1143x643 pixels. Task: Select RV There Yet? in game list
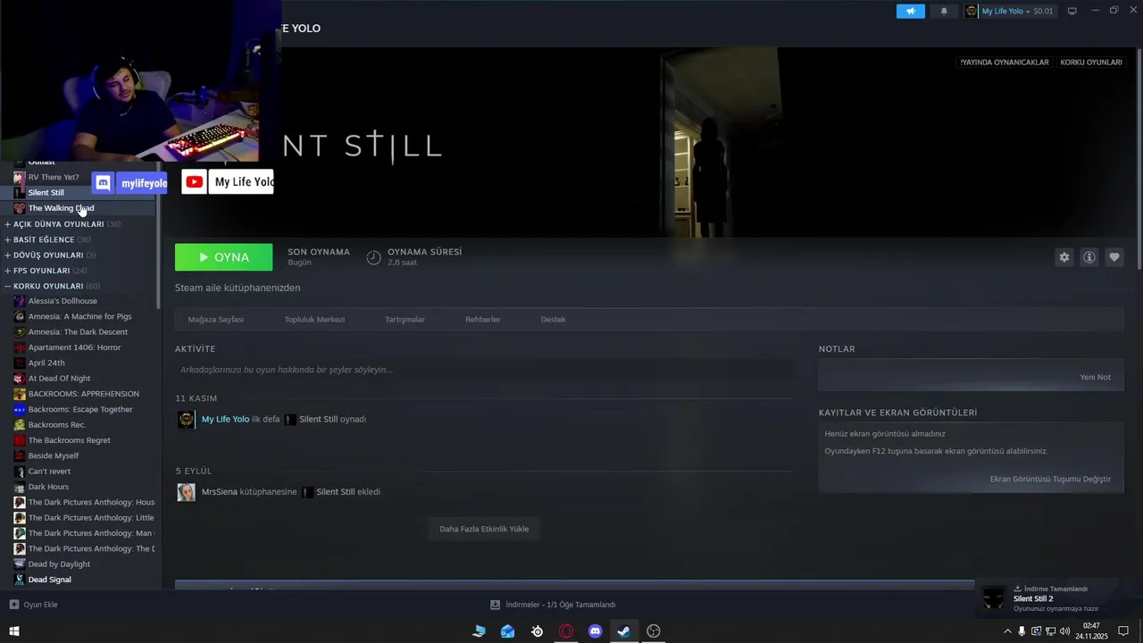click(54, 177)
